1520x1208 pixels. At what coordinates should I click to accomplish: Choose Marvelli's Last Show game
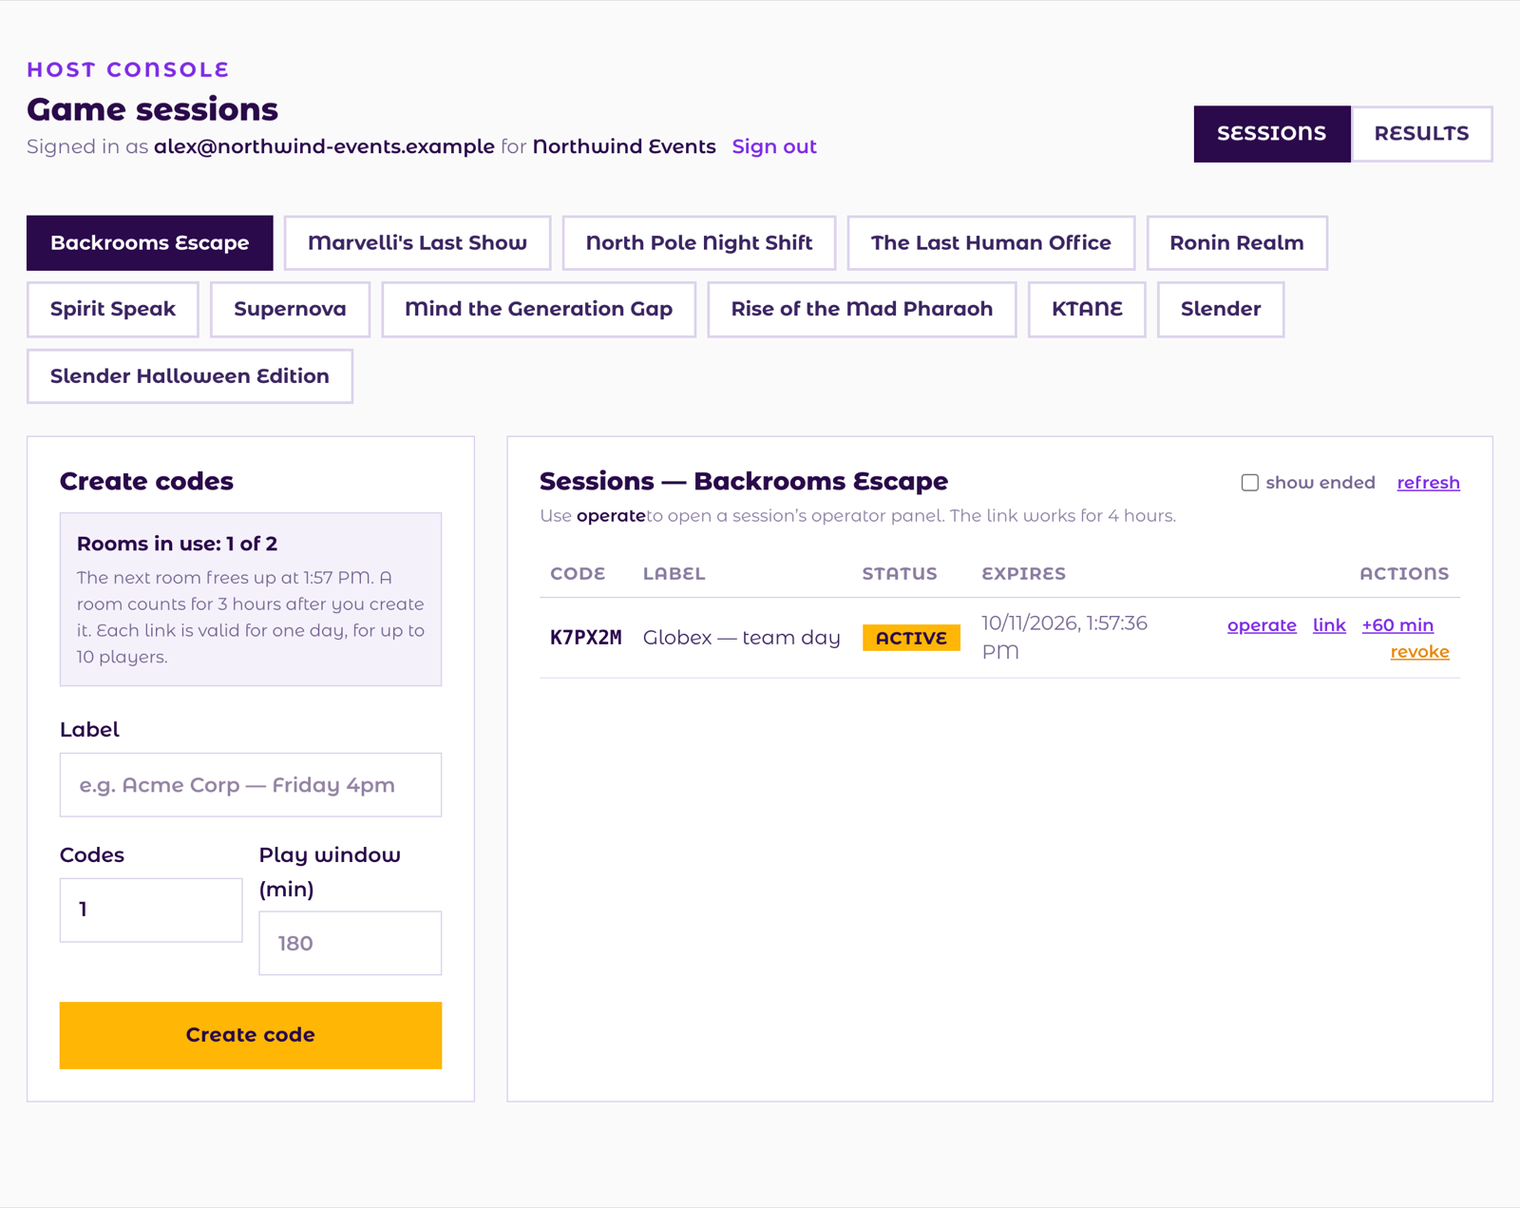[417, 243]
